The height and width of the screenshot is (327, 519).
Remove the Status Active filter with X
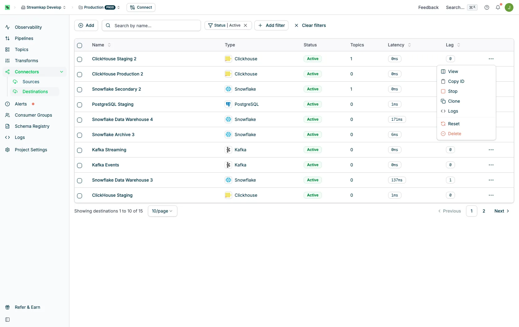click(x=245, y=25)
